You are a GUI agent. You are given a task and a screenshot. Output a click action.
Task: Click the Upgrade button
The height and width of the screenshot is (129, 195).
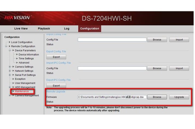point(179,97)
